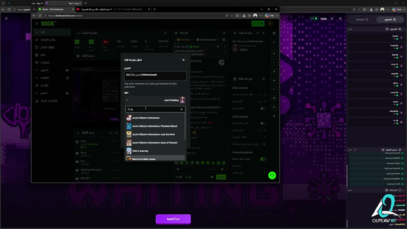The height and width of the screenshot is (229, 407).
Task: Click the category list scrollbar
Action: (x=185, y=127)
